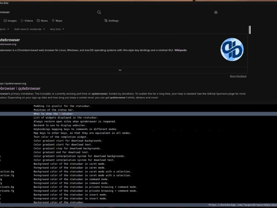Click the page scrollbar thumb

pos(250,30)
